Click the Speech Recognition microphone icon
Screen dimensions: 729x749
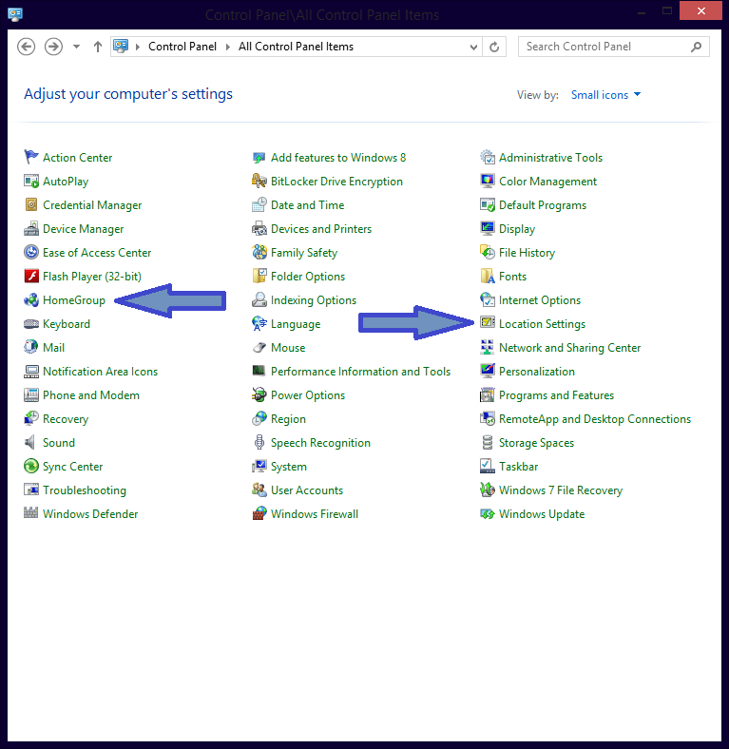(259, 442)
